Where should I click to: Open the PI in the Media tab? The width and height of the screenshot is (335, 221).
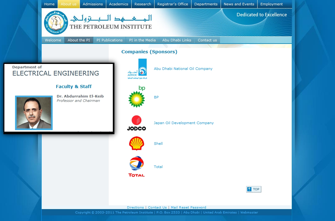click(142, 40)
